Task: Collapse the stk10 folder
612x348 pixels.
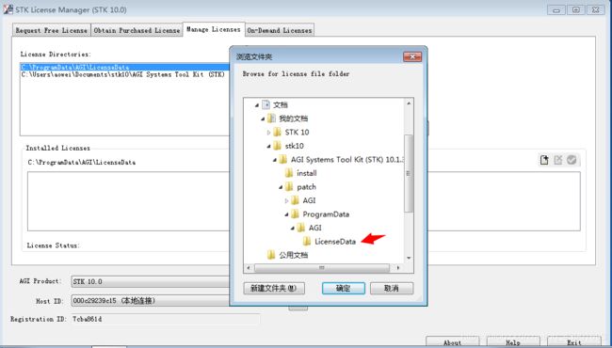Action: point(269,146)
